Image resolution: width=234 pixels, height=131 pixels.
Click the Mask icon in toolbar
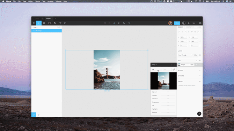(x=119, y=23)
